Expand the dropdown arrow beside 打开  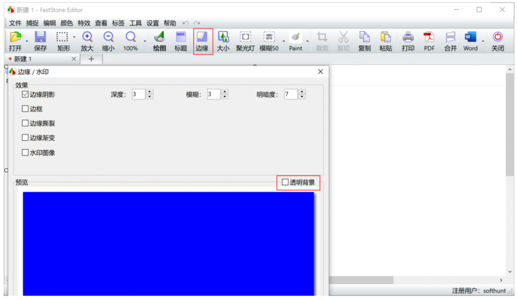pyautogui.click(x=27, y=41)
